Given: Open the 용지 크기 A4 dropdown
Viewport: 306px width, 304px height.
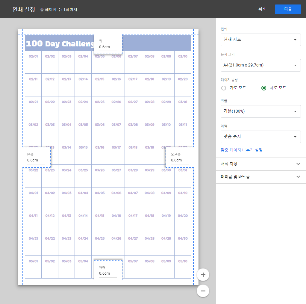Looking at the screenshot, I should click(x=260, y=65).
